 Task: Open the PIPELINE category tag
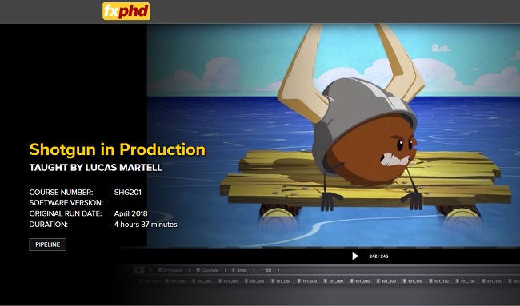pyautogui.click(x=47, y=244)
